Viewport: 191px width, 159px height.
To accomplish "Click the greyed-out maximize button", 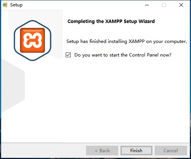I will 164,5.
